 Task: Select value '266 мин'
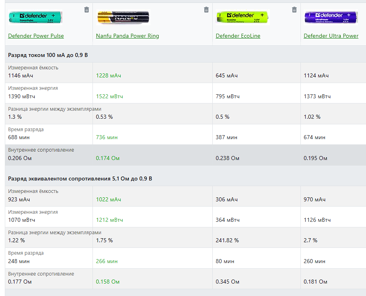tap(107, 262)
